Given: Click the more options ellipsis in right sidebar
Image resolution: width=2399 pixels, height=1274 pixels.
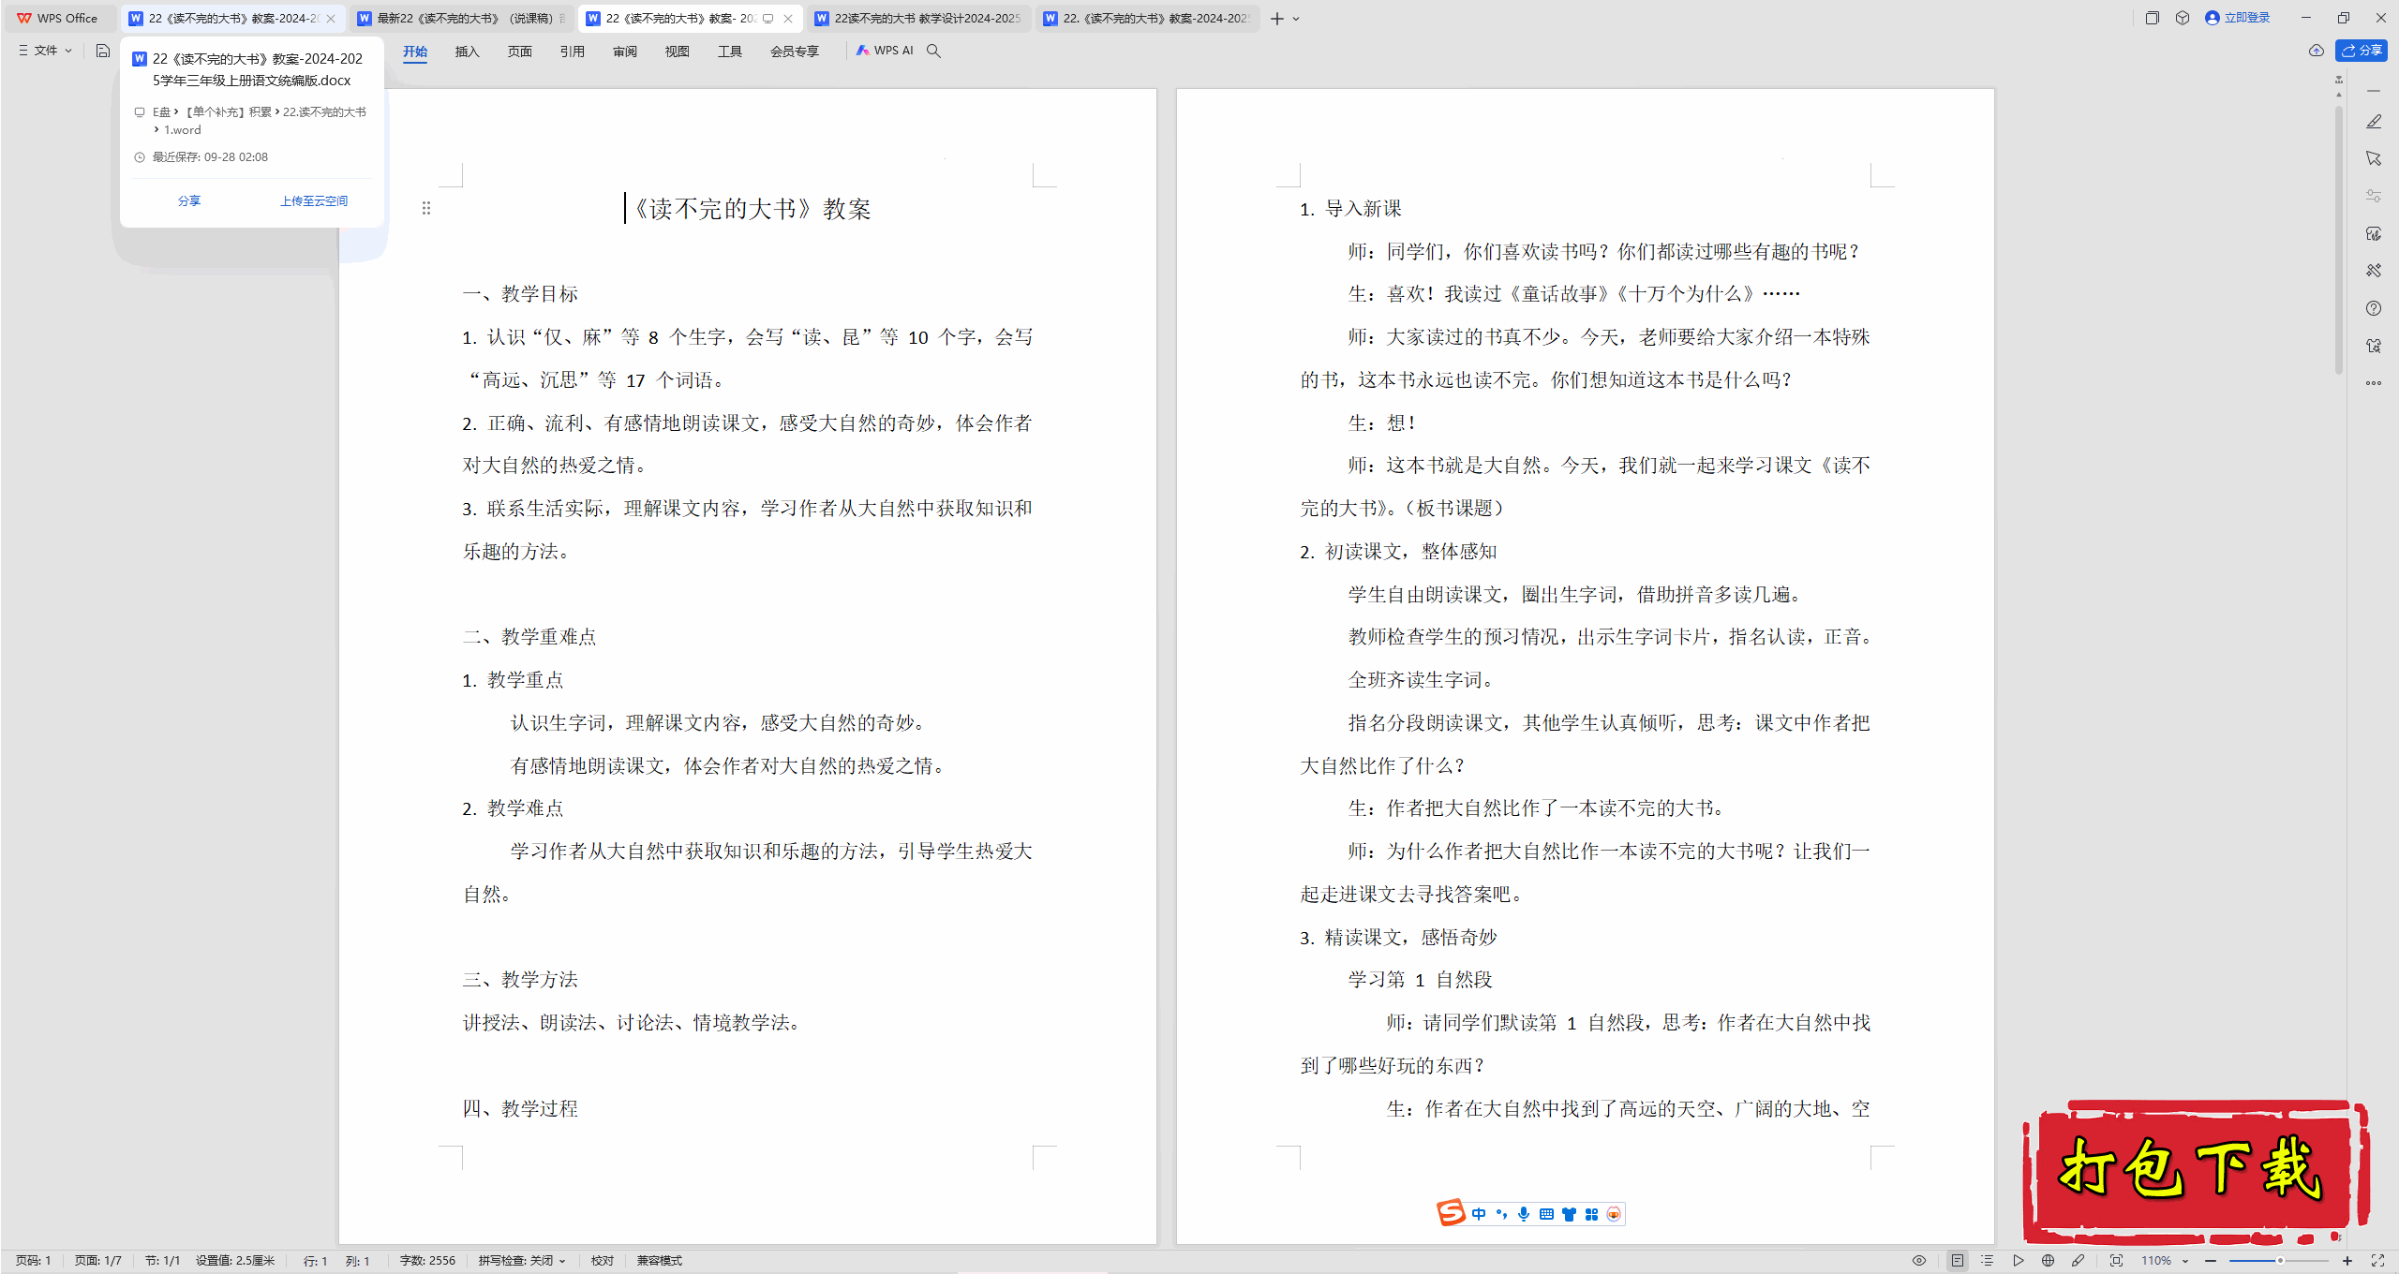Looking at the screenshot, I should [2373, 383].
